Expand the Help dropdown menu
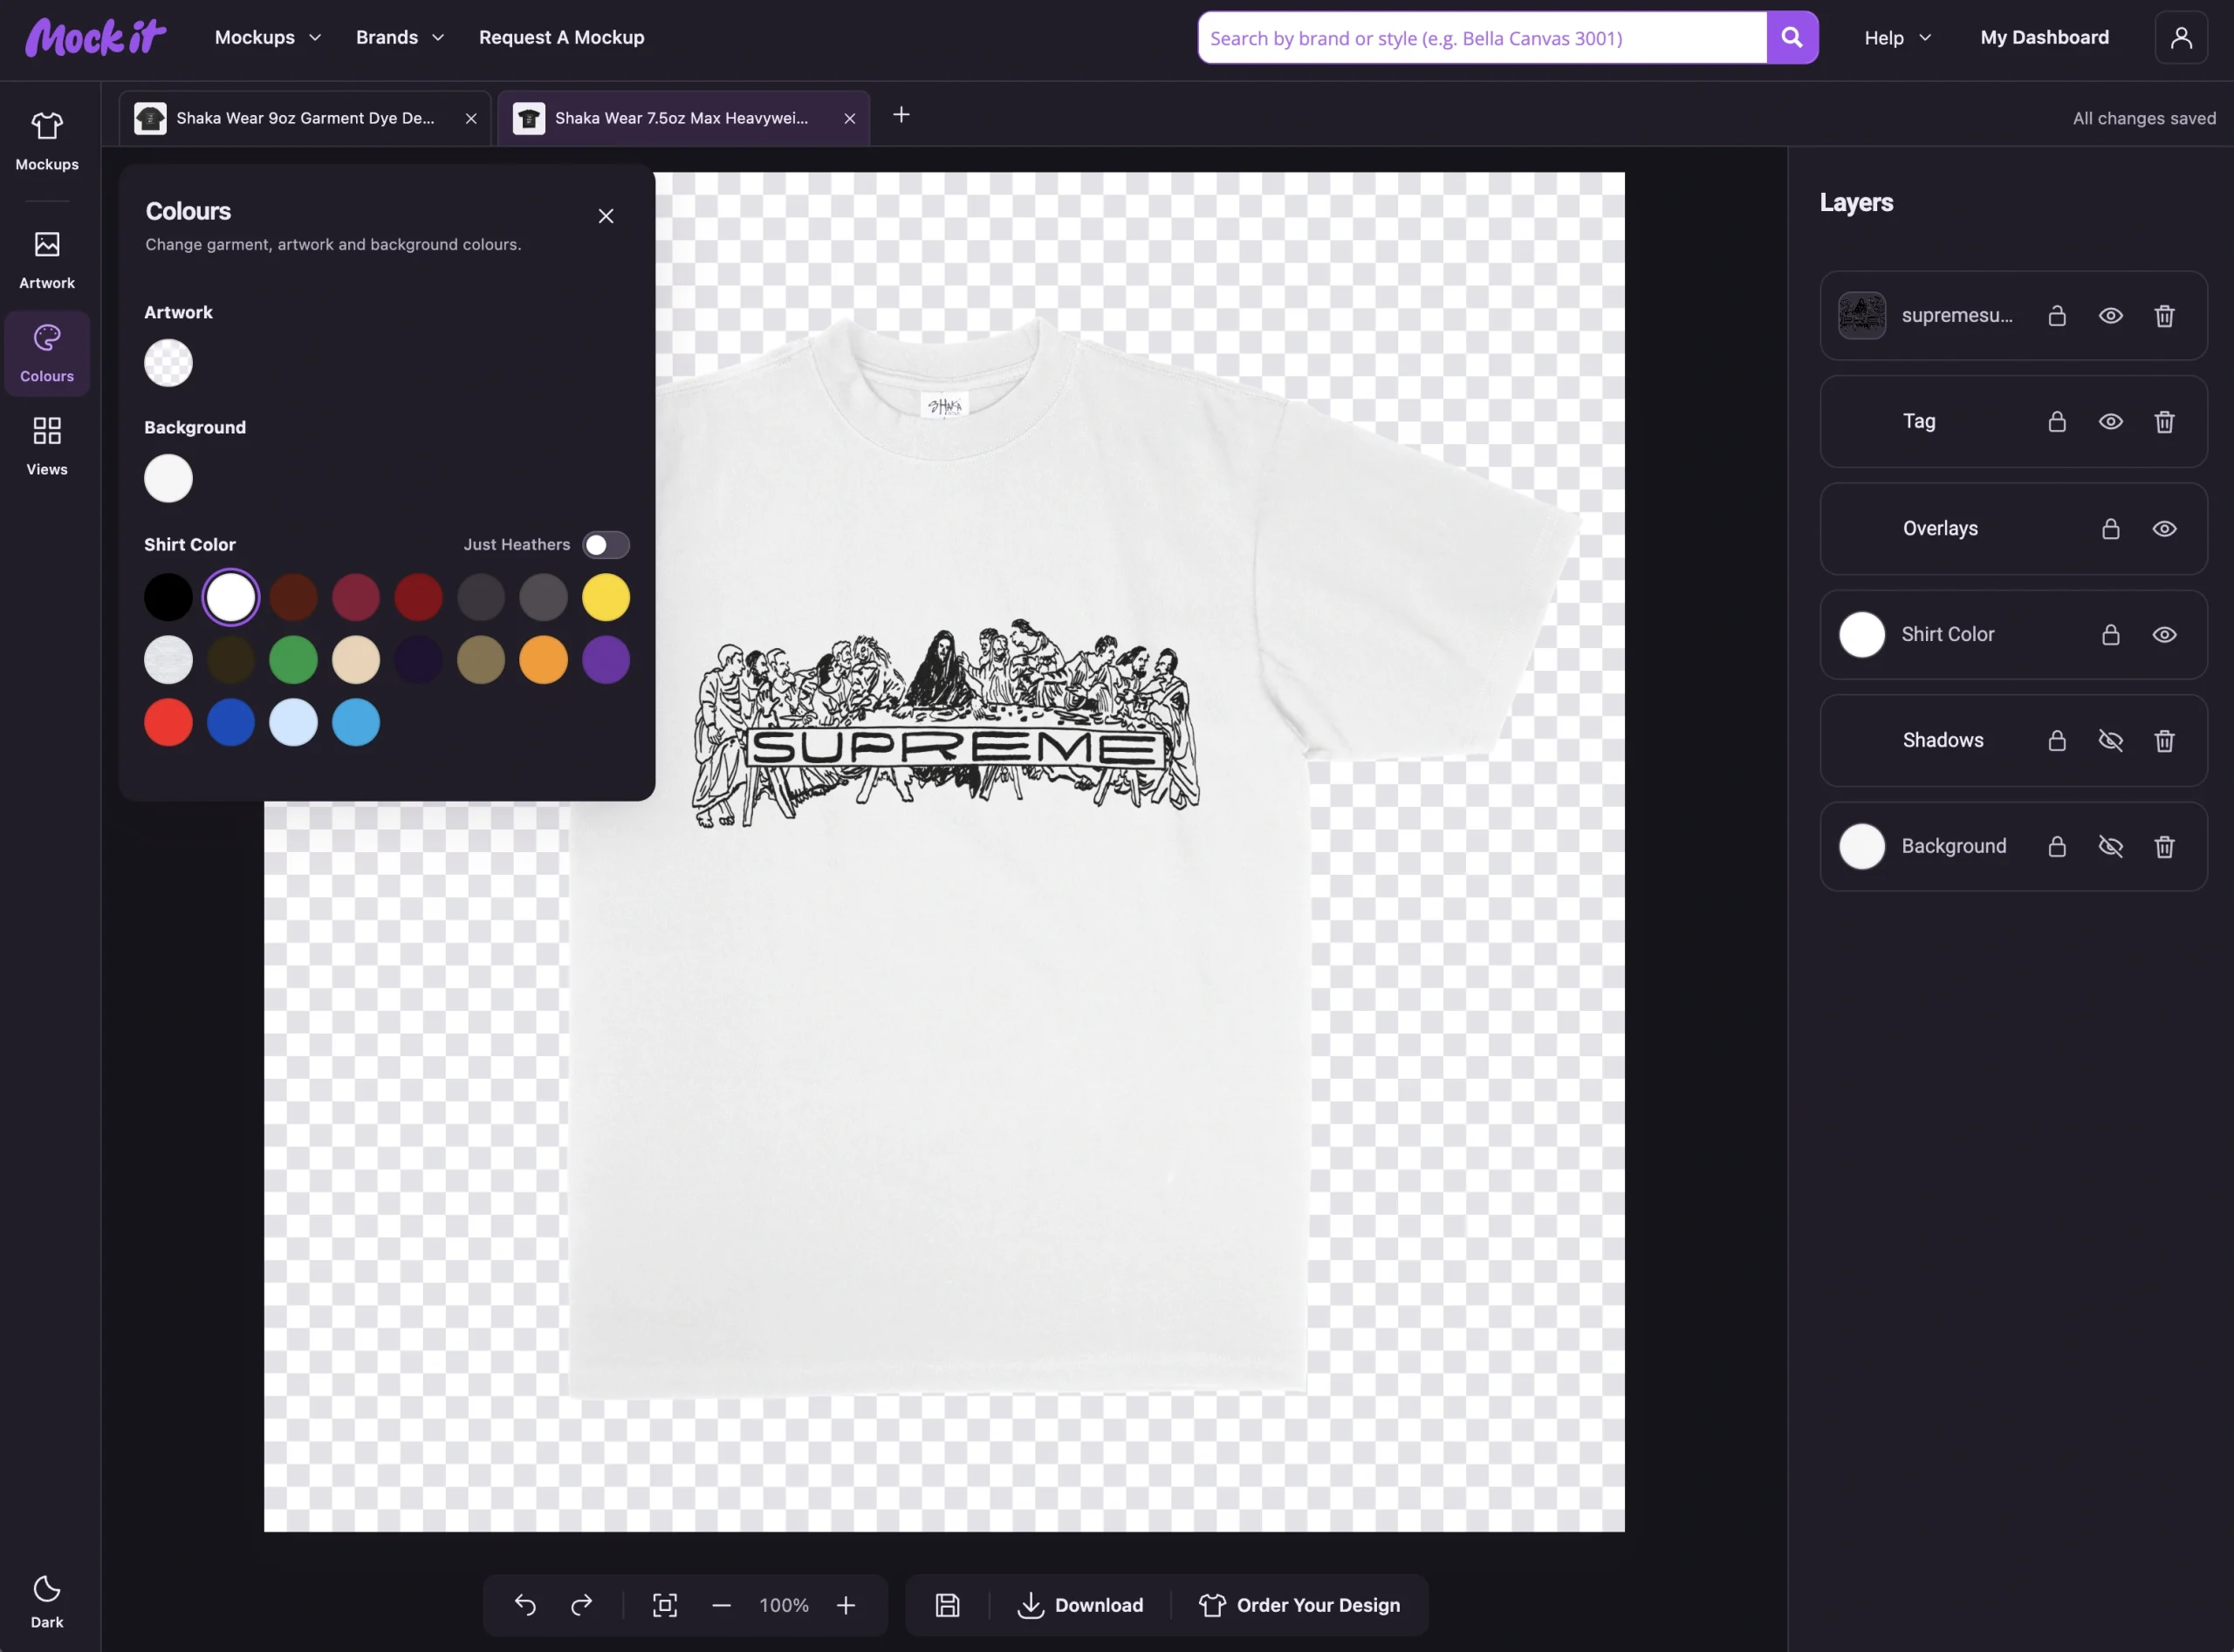Viewport: 2234px width, 1652px height. coord(1898,38)
